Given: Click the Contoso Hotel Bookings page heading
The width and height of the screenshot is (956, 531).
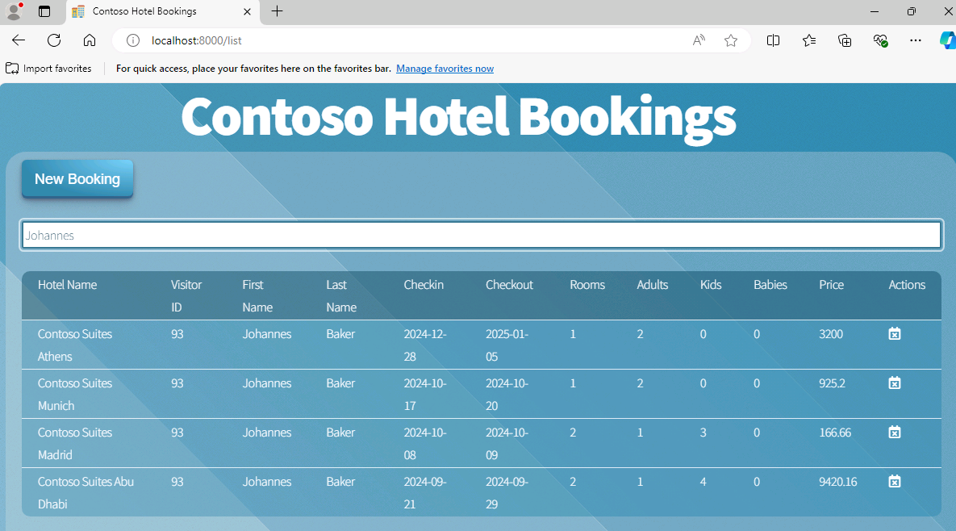Looking at the screenshot, I should coord(458,118).
